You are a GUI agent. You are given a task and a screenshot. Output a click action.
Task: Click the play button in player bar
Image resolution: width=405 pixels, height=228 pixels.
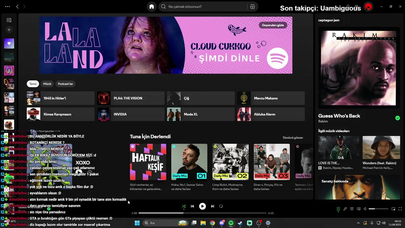(202, 206)
